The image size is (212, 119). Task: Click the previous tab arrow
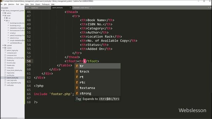tap(26, 8)
